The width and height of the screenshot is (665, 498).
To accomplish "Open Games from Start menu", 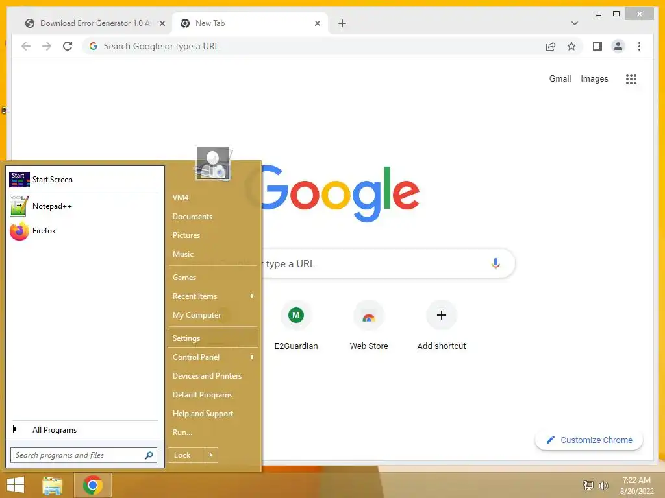I will point(213,278).
